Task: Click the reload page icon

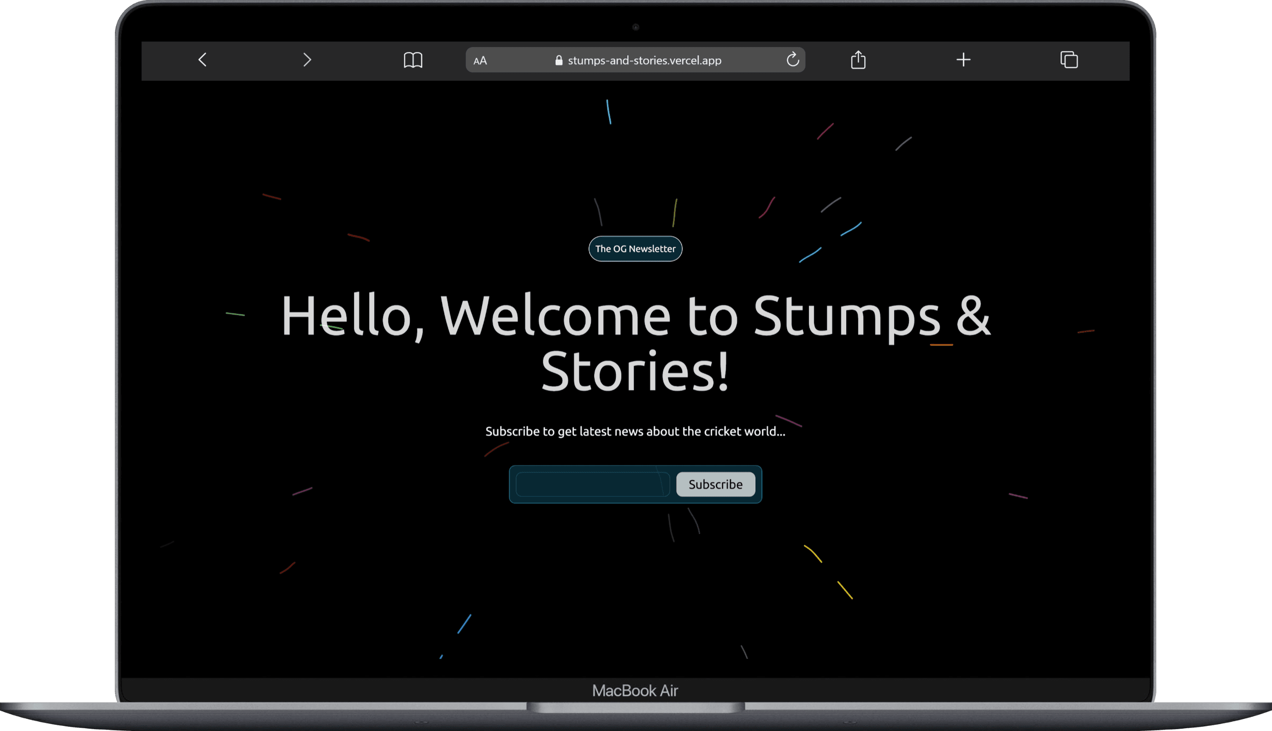Action: point(793,60)
